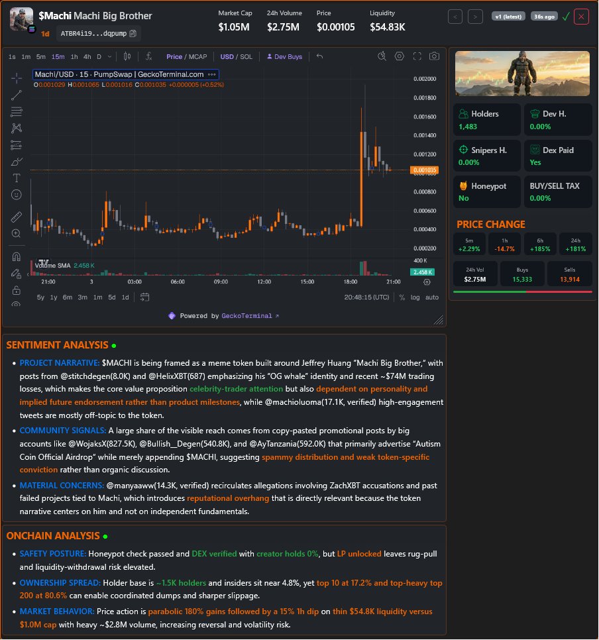The height and width of the screenshot is (640, 599).
Task: Toggle magnet mode for drawings
Action: point(17,257)
